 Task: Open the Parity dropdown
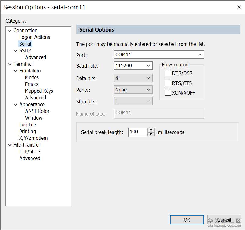[x=148, y=90]
